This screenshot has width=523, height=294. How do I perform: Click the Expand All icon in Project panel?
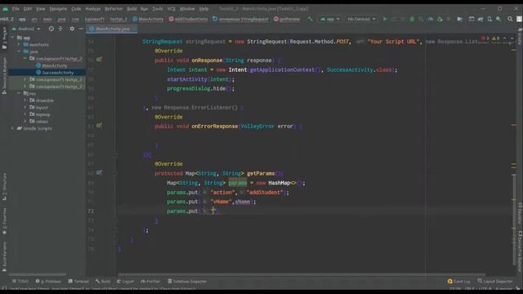click(60, 29)
